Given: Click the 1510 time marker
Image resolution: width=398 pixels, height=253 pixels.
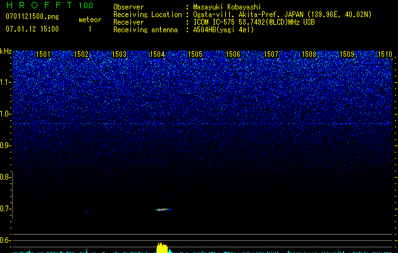Looking at the screenshot, I should [x=385, y=54].
